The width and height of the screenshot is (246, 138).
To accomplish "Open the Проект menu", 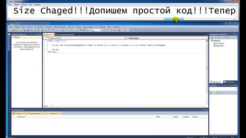I will (x=30, y=27).
